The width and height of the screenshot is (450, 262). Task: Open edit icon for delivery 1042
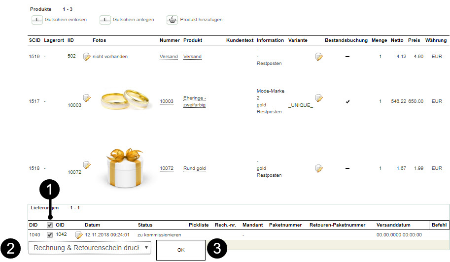79,235
